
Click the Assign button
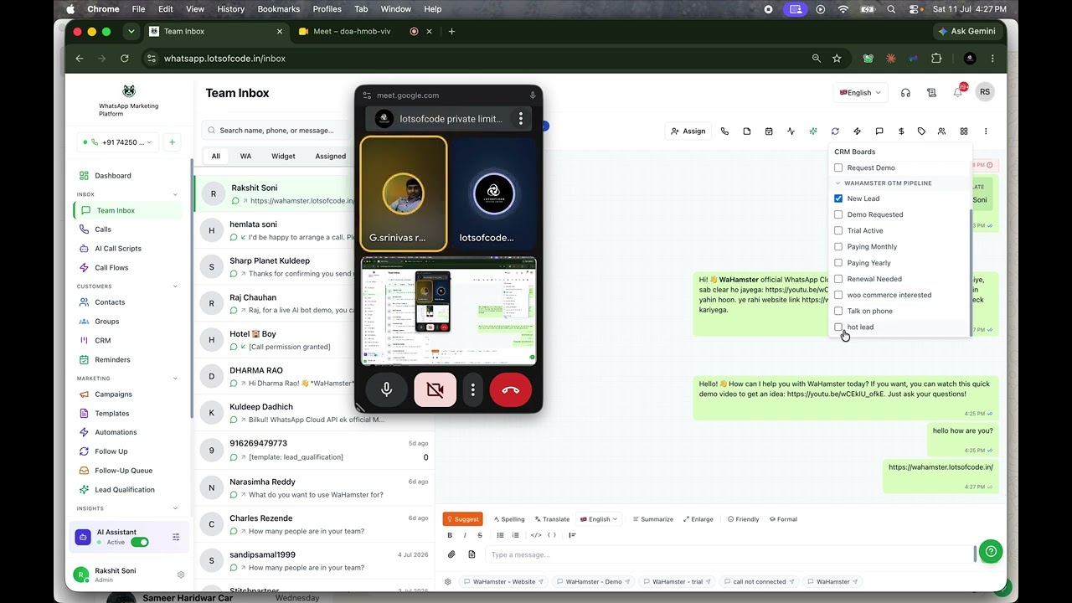click(688, 131)
